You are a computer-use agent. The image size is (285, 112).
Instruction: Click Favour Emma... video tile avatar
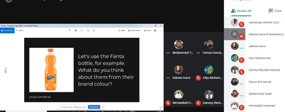pos(209,45)
